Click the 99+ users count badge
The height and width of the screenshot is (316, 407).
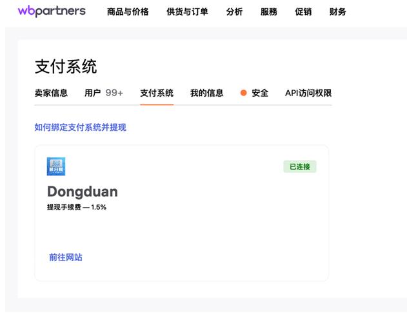[x=114, y=93]
